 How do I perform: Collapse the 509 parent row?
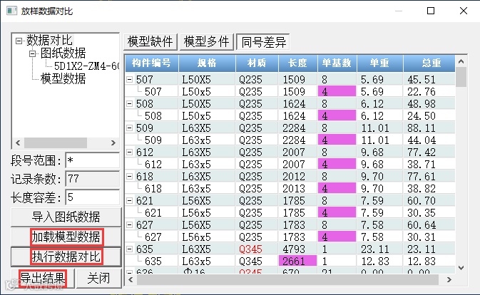tap(130, 128)
